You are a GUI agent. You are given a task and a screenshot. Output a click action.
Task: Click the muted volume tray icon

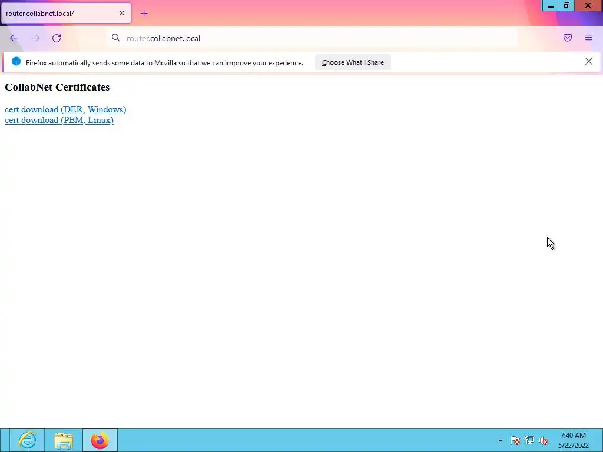point(544,440)
